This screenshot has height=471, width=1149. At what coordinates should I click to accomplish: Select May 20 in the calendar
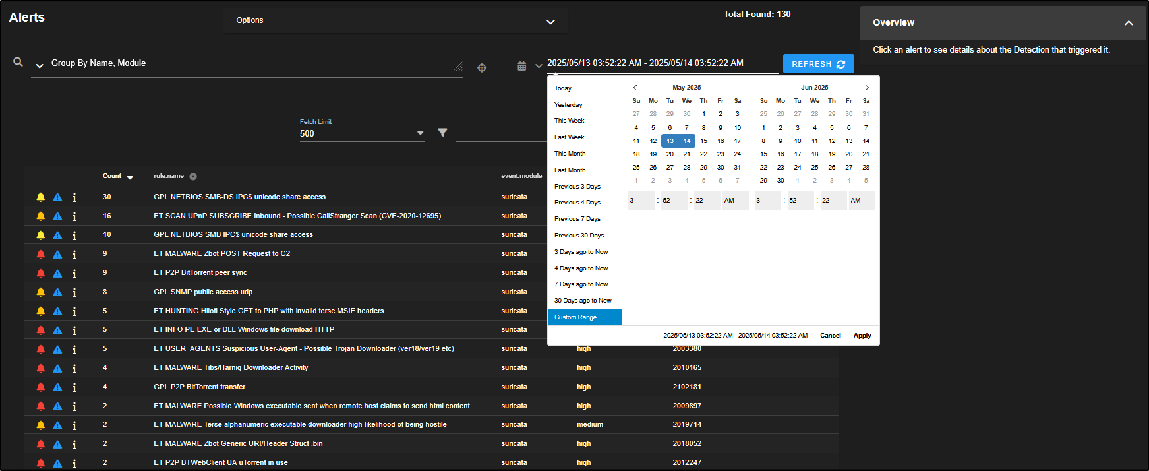tap(670, 154)
